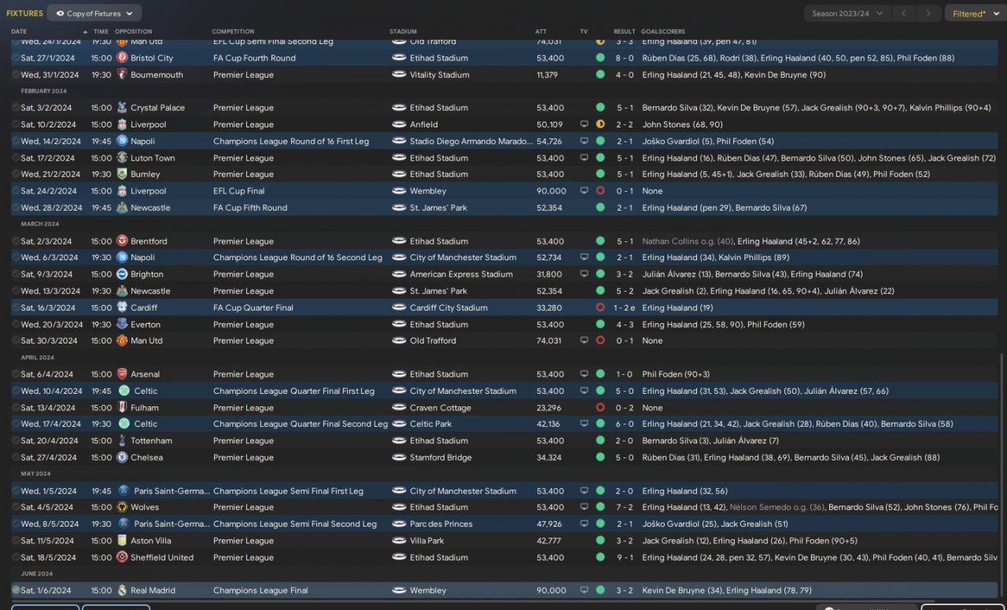Click the Napoli badge on the 14/2 fixture
Screen dimensions: 1007x610
click(122, 141)
